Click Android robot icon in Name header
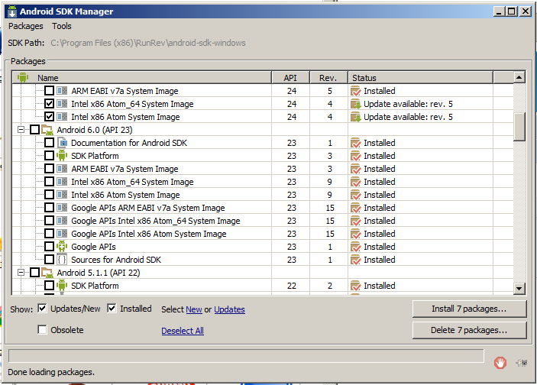Screen dimensions: 537x385 pos(23,77)
